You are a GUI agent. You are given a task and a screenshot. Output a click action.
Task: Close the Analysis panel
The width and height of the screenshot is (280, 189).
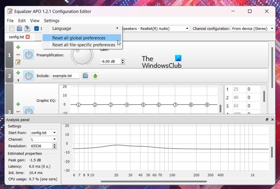coord(272,119)
